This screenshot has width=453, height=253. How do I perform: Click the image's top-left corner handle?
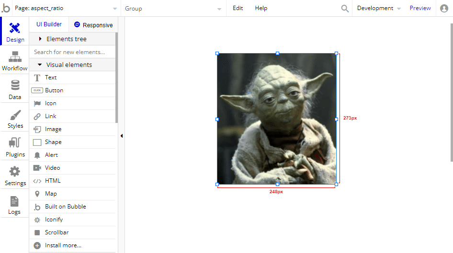217,54
